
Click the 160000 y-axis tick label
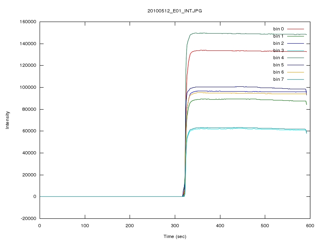pos(28,22)
